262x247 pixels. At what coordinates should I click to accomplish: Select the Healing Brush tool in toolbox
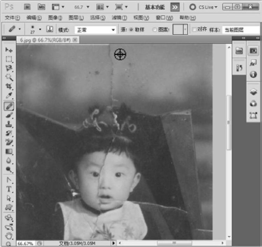9,106
